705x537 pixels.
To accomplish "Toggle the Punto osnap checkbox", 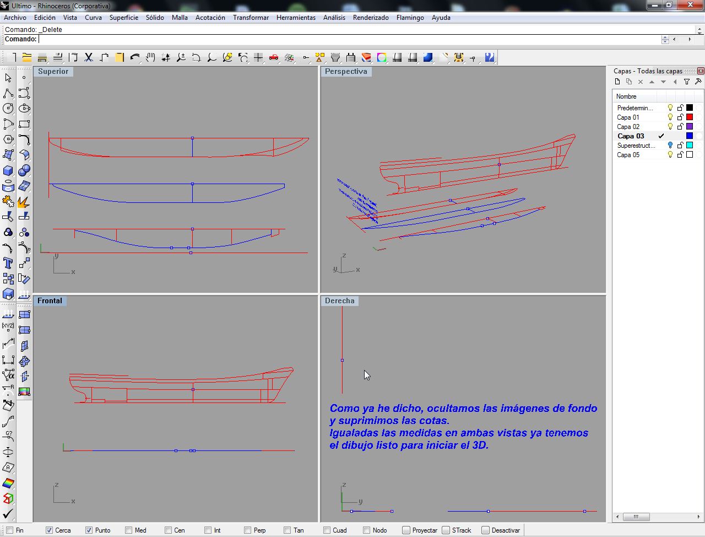I will (89, 530).
